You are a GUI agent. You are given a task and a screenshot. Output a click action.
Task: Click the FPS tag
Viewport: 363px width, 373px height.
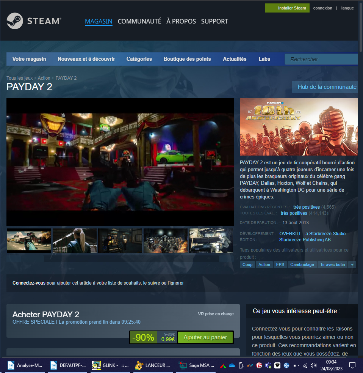tap(280, 264)
